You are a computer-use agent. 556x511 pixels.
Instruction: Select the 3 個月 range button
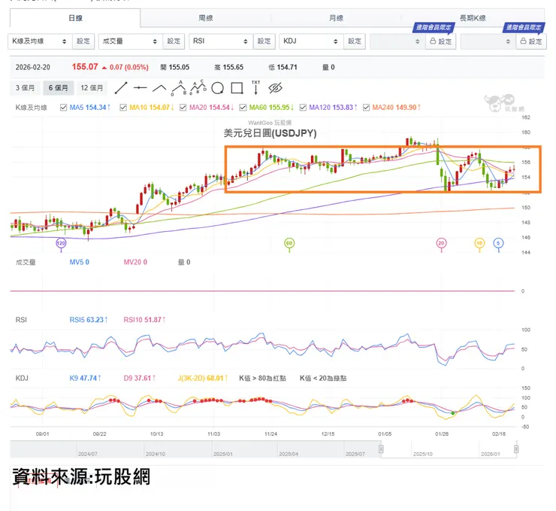coord(25,88)
